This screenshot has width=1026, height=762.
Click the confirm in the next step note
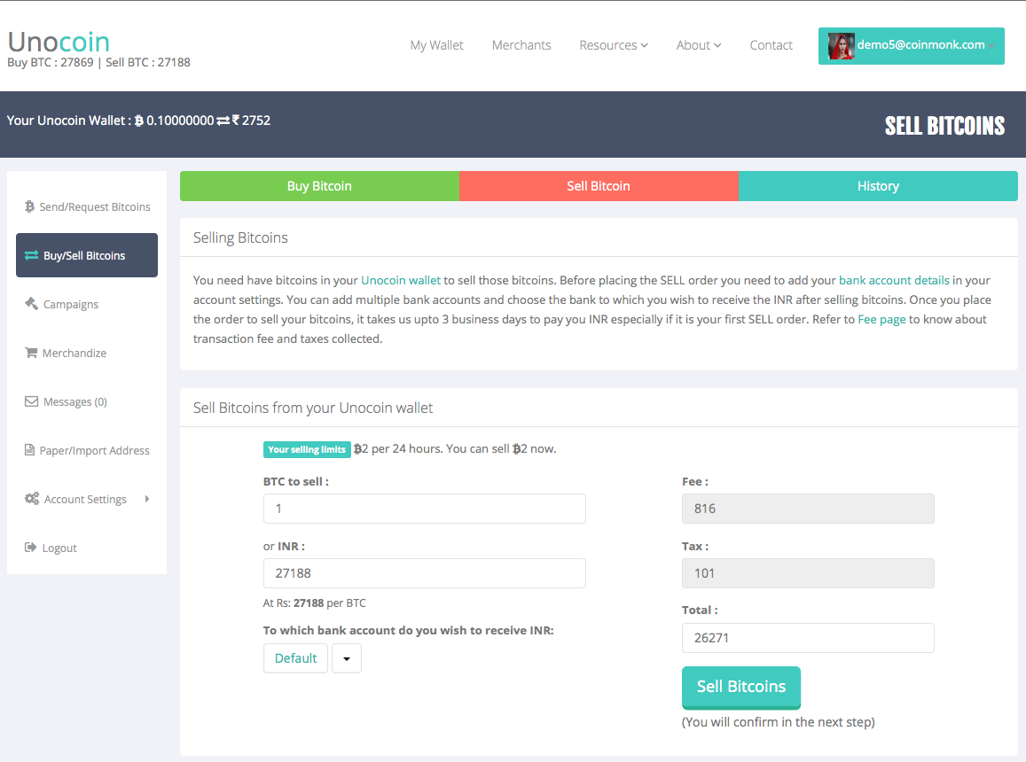click(x=778, y=722)
